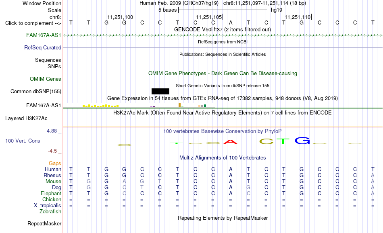Click the Chicken alignment row label
The image size is (383, 233).
(52, 199)
